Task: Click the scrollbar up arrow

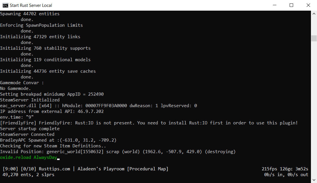Action: pos(314,13)
